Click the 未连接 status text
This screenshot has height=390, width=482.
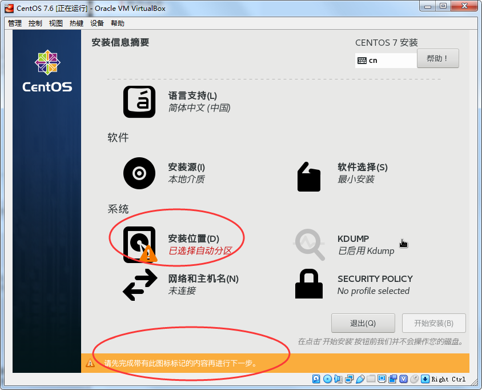pyautogui.click(x=182, y=290)
